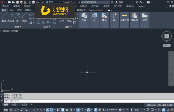The image size is (174, 112).
Task: Choose the Ellipse tool in Draw panel
Action: [31, 19]
